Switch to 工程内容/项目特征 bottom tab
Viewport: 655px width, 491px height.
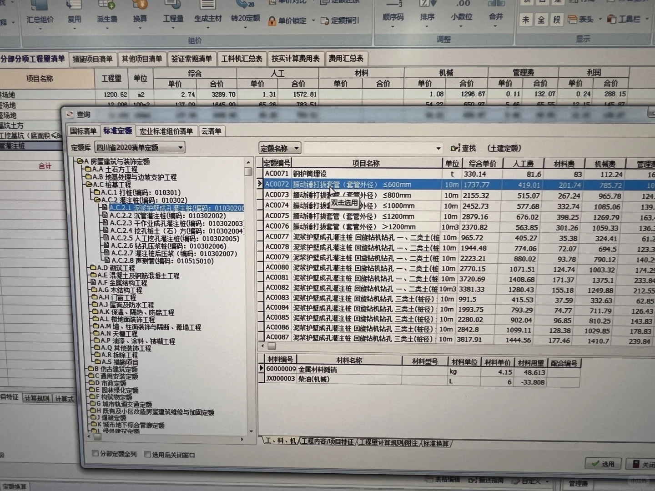coord(327,442)
